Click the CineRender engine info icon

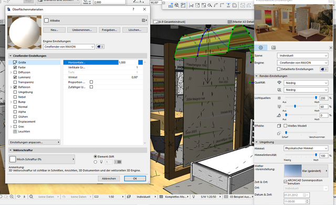point(100,47)
